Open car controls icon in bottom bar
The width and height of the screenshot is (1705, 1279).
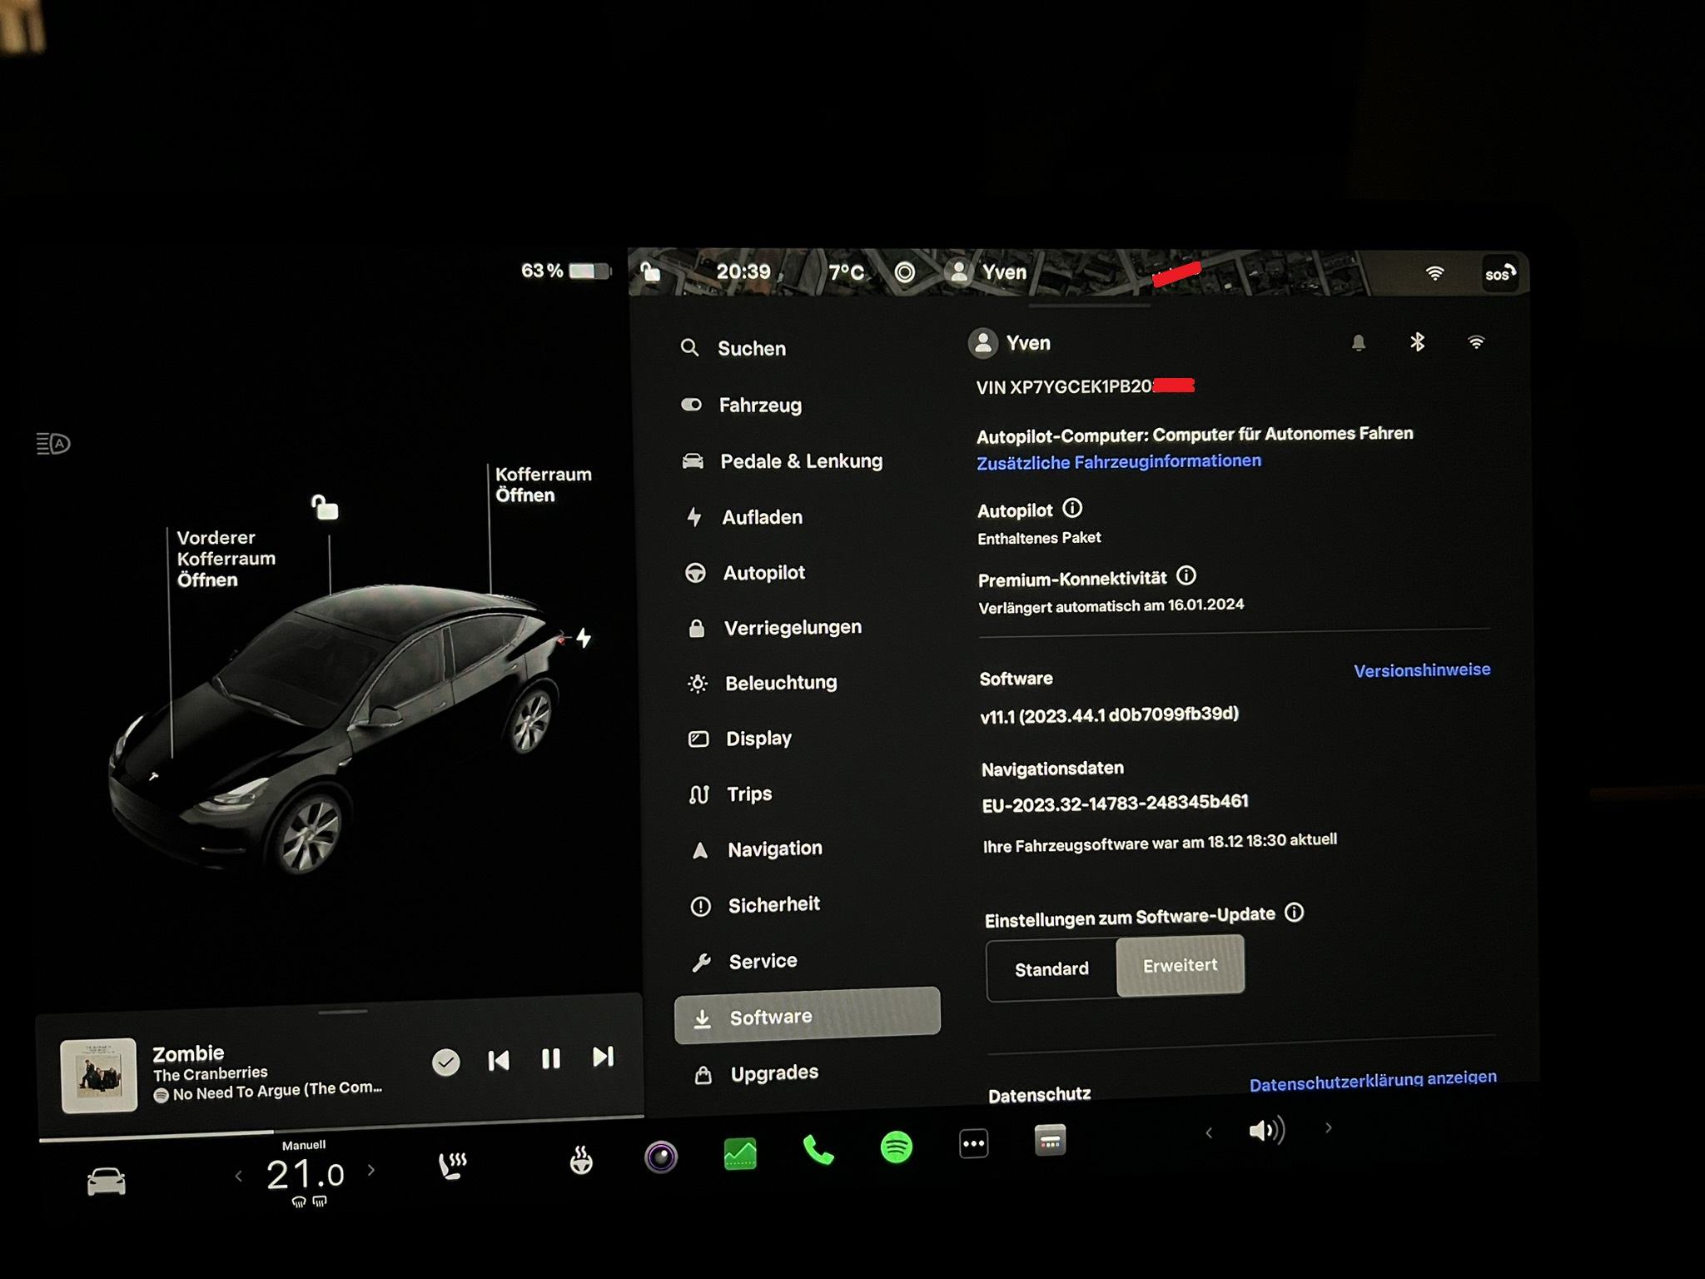107,1181
